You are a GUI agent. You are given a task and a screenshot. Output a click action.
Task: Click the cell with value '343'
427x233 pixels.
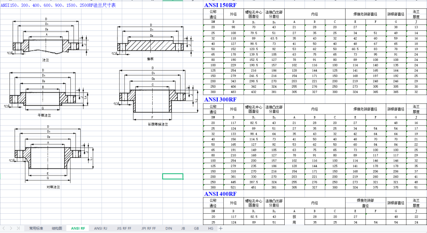[x=233, y=81]
